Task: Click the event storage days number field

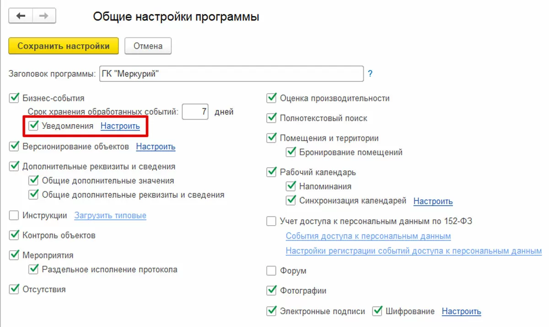Action: (195, 111)
